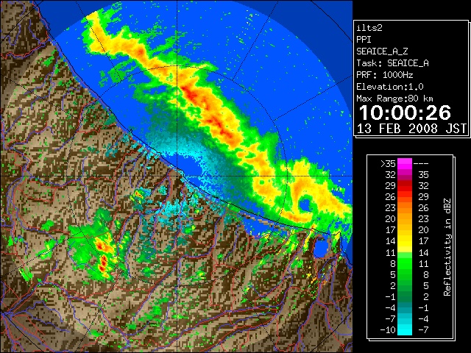Click the 'PPI' scan type text
This screenshot has height=353, width=471.
pos(364,40)
